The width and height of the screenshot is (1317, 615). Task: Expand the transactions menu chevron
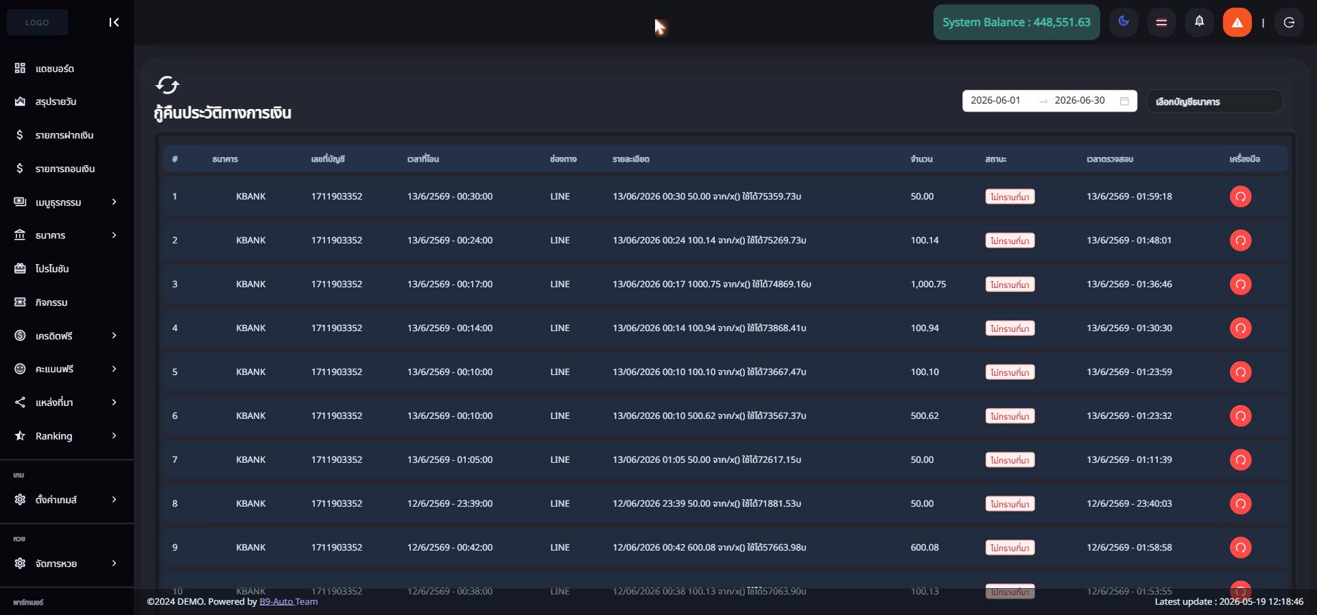click(x=114, y=202)
